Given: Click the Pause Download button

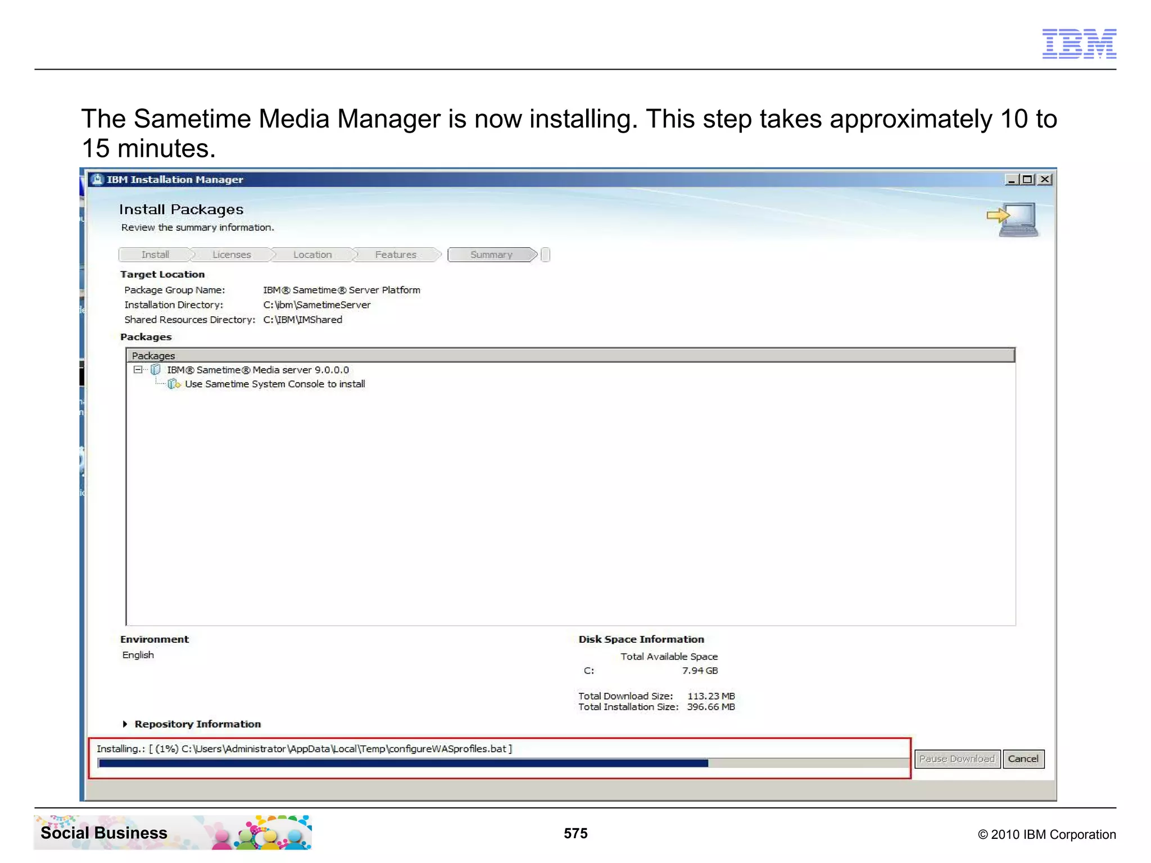Looking at the screenshot, I should point(957,758).
